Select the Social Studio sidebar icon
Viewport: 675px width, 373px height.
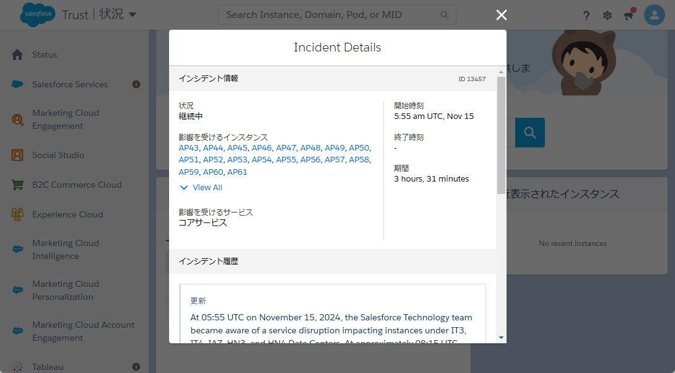pos(17,155)
